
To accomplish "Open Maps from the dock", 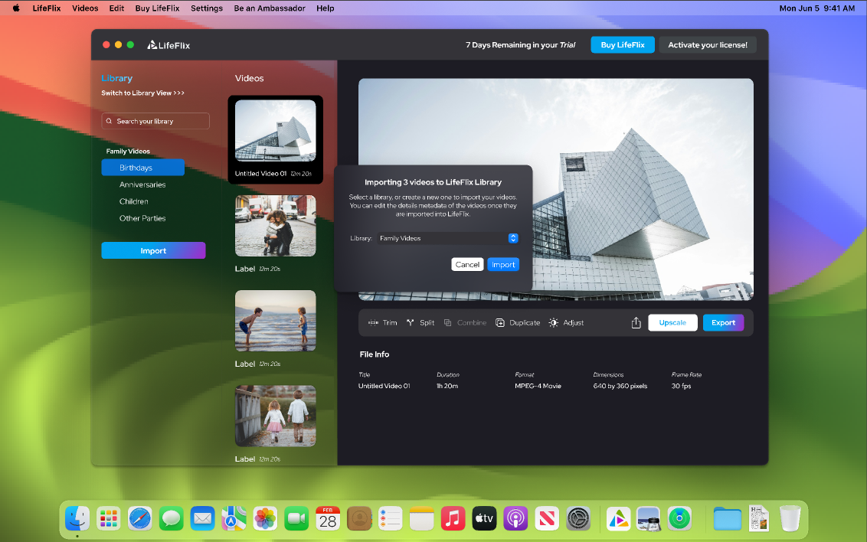I will click(234, 519).
